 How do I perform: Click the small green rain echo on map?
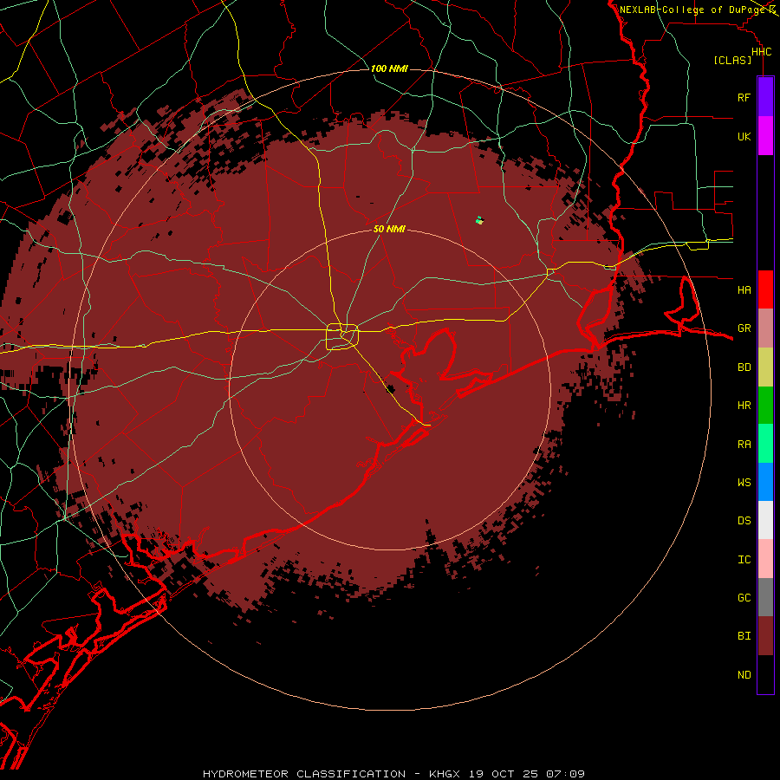[x=479, y=220]
